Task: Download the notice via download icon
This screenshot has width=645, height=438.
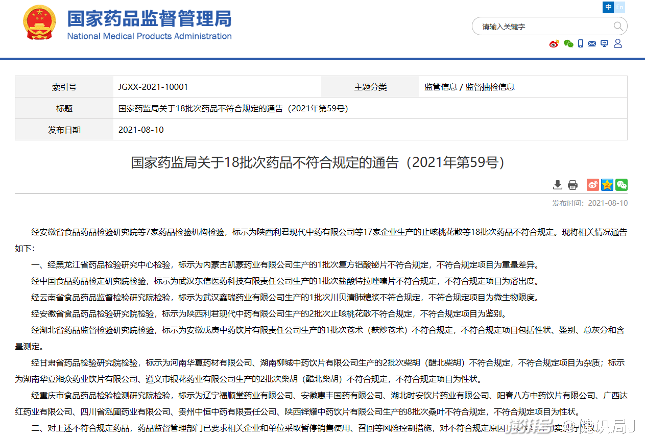Action: (x=558, y=185)
